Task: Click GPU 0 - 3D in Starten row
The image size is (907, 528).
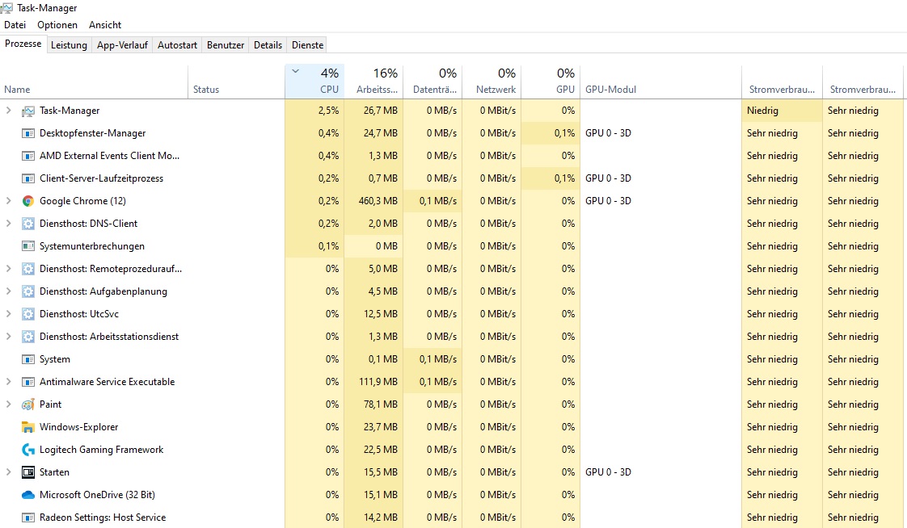Action: tap(608, 472)
